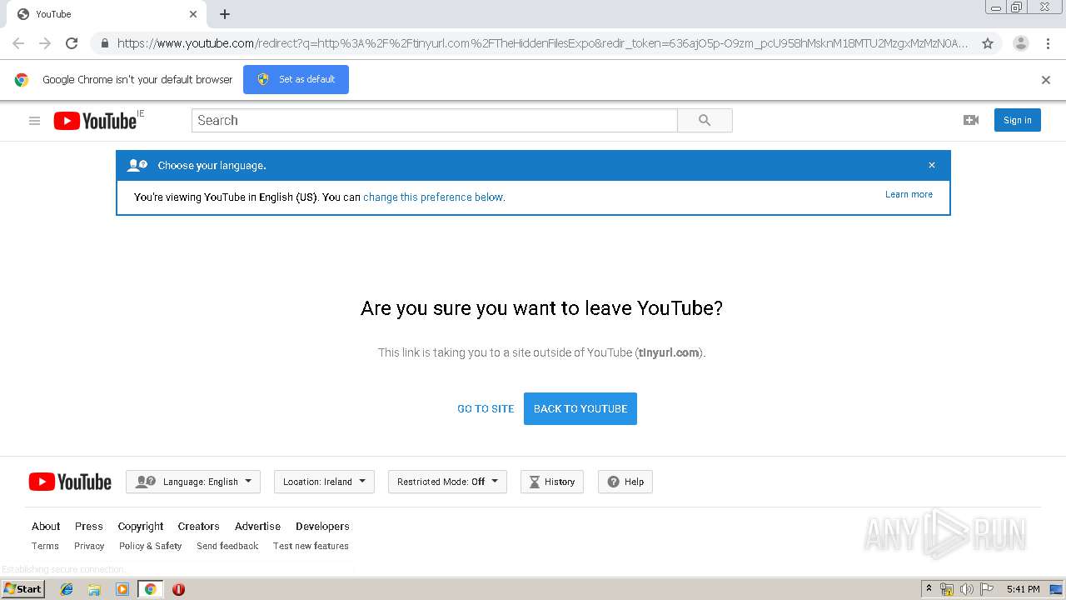Open the Learn more link

[x=909, y=194]
